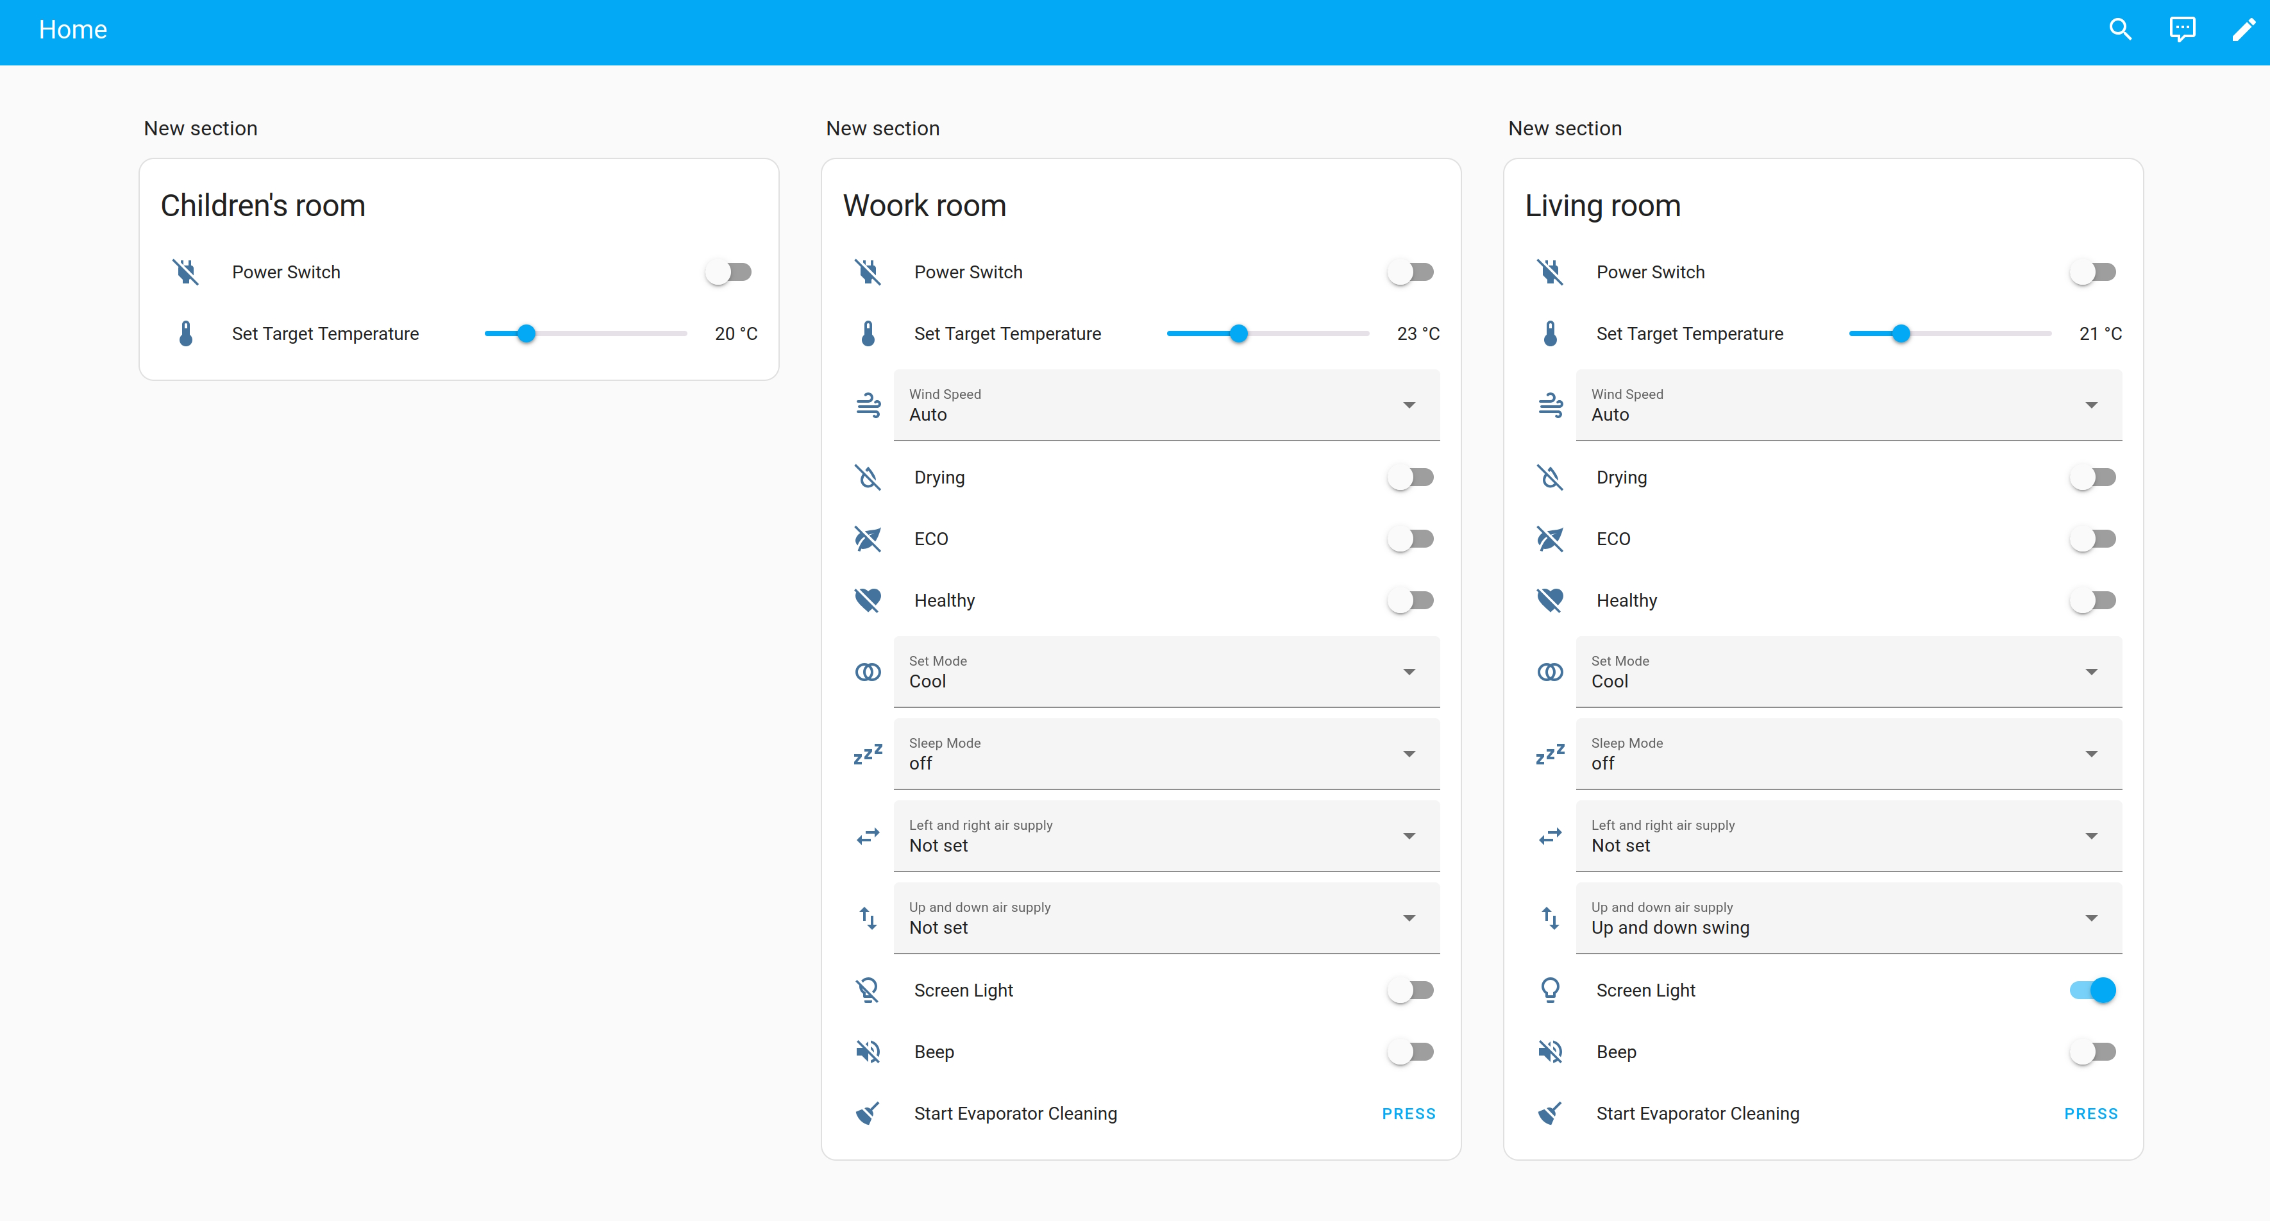The height and width of the screenshot is (1221, 2270).
Task: Click Living room ECO leaf-off icon
Action: tap(1550, 539)
